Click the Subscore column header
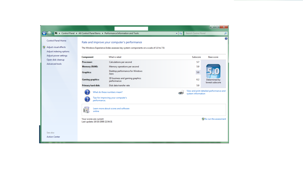 196,57
